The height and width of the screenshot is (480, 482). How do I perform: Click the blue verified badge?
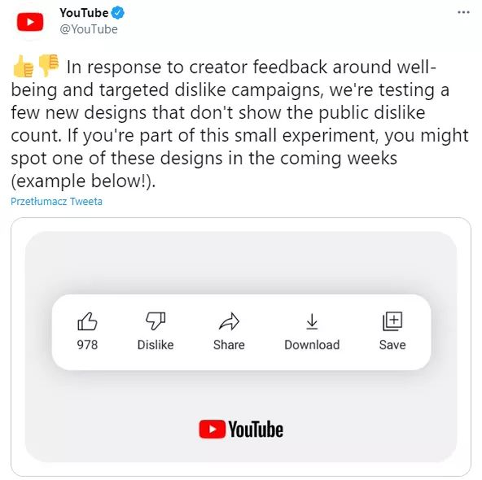[x=118, y=13]
